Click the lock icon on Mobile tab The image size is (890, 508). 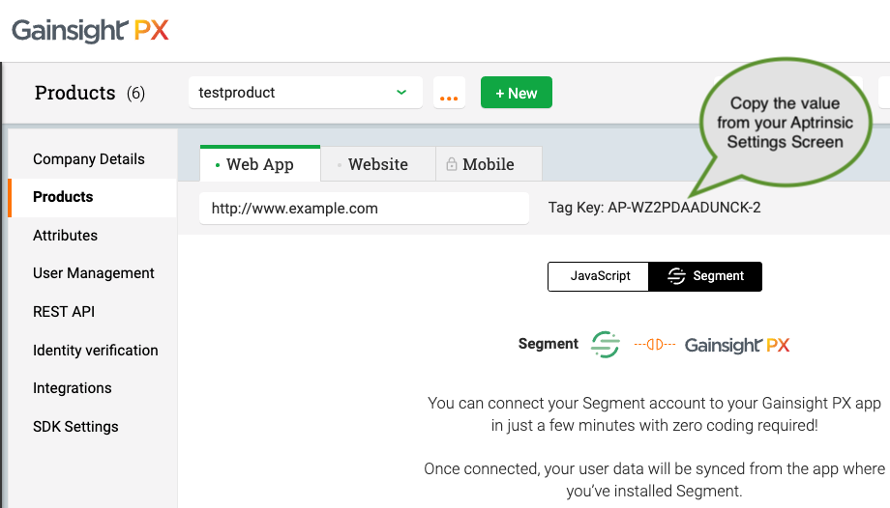click(x=452, y=165)
